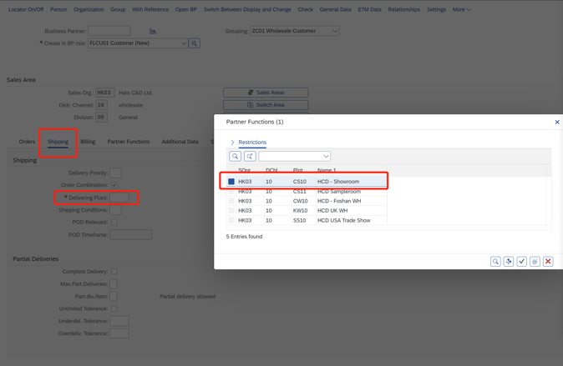Select the KW10 HCD UK WH row checkbox
This screenshot has height=366, width=563.
tap(231, 211)
